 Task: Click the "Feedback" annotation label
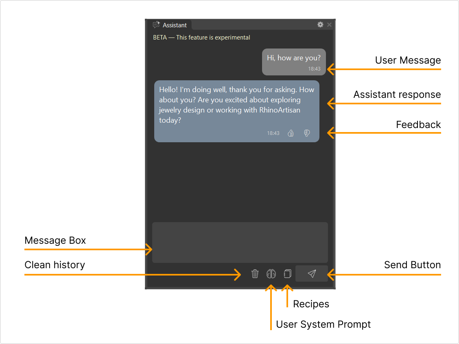tap(418, 125)
